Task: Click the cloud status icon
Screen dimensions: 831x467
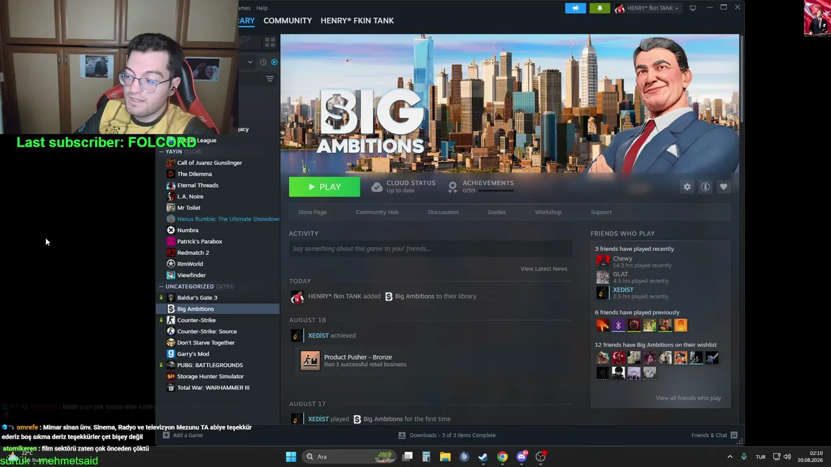Action: click(x=377, y=187)
